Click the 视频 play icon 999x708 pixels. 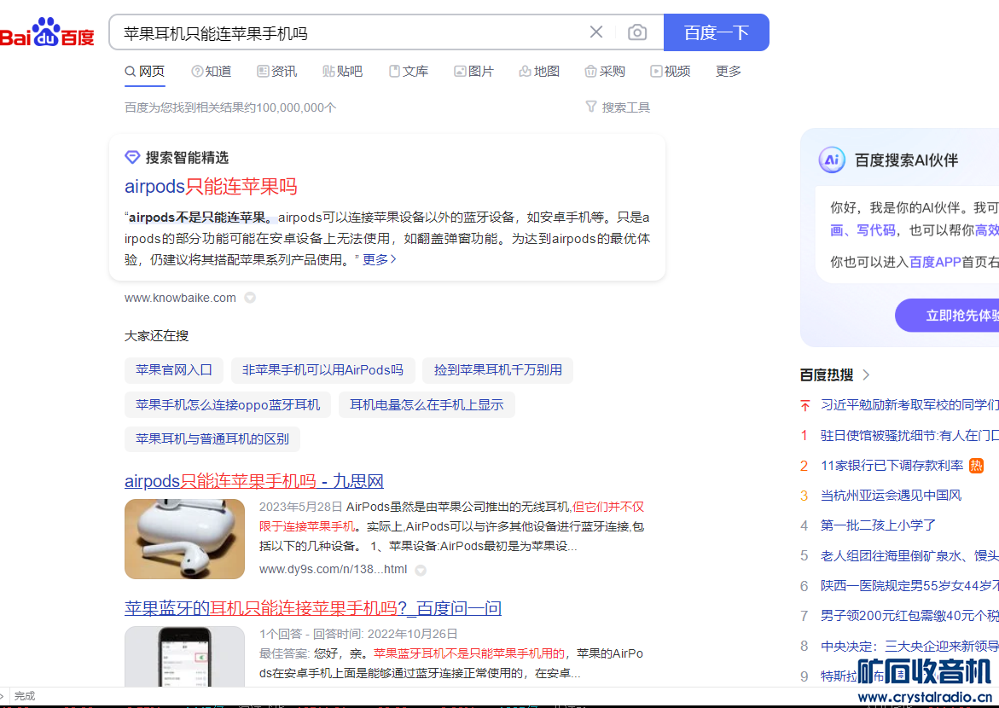click(x=655, y=72)
